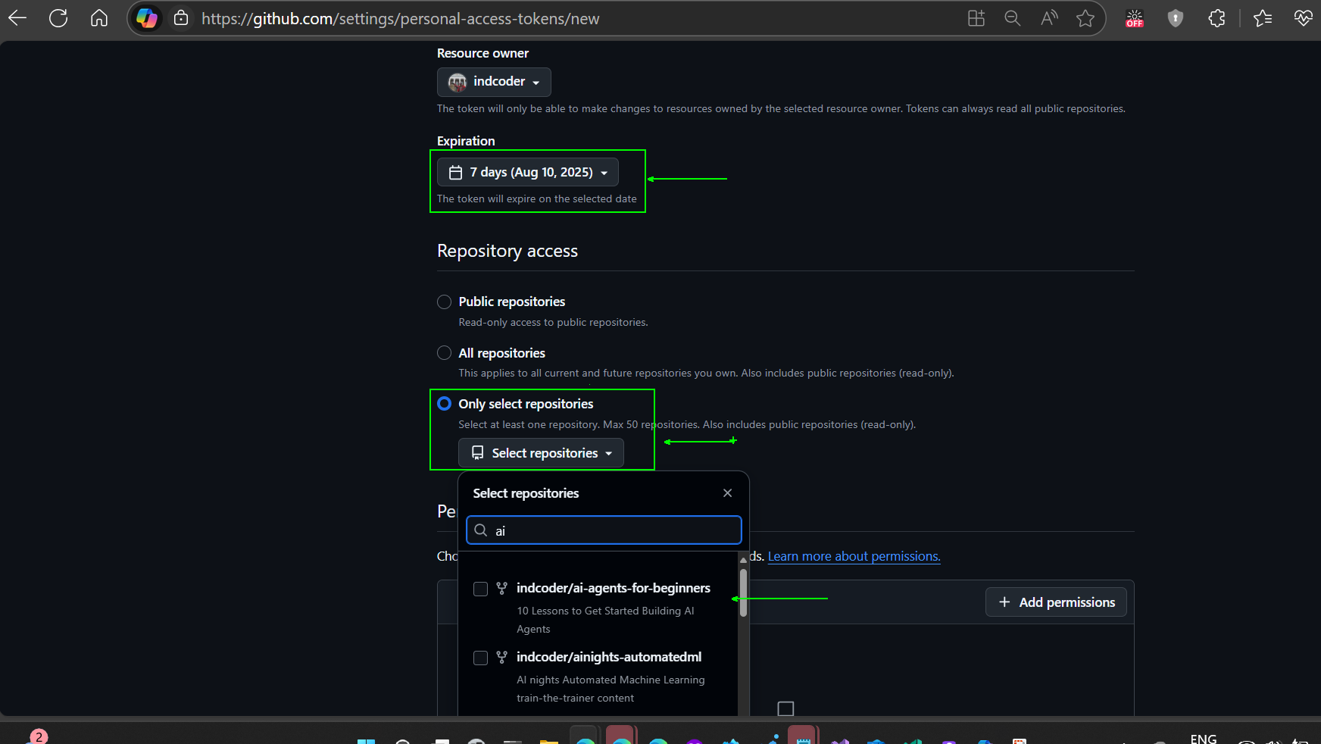The height and width of the screenshot is (744, 1321).
Task: Start Read aloud for this page
Action: [1048, 18]
